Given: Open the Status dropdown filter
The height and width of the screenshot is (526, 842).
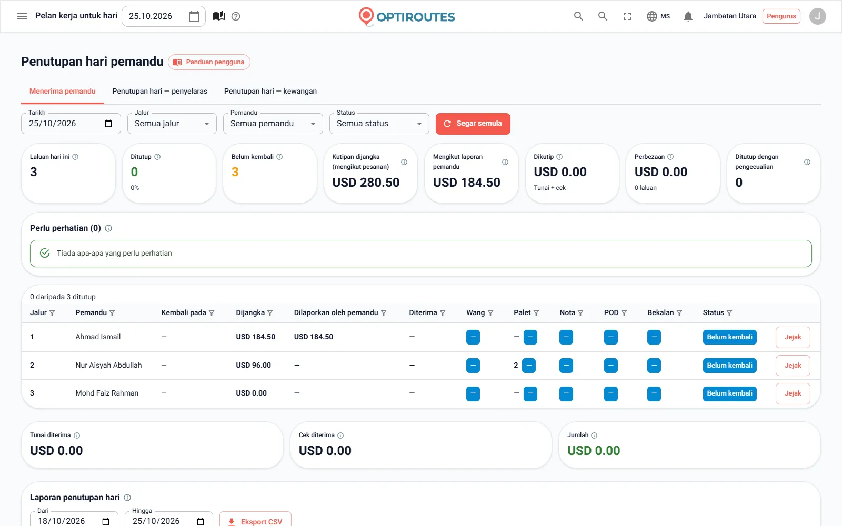Looking at the screenshot, I should coord(379,124).
